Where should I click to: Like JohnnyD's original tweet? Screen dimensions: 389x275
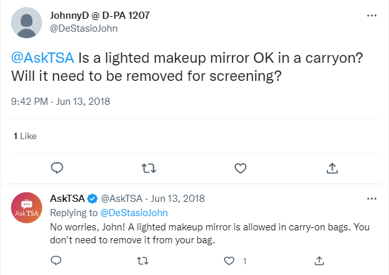(x=241, y=168)
